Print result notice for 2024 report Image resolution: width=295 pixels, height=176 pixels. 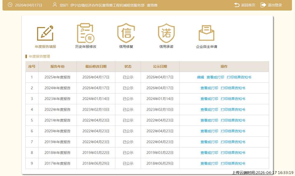[233, 88]
